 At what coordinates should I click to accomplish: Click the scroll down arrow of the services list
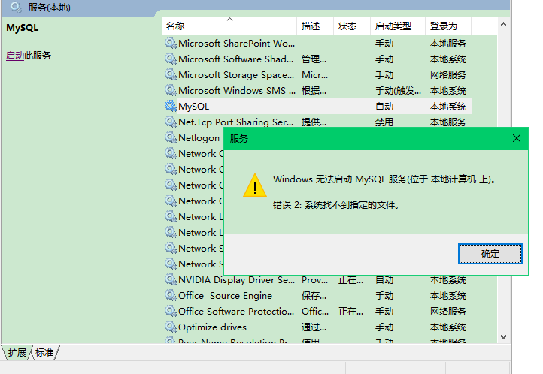[504, 336]
